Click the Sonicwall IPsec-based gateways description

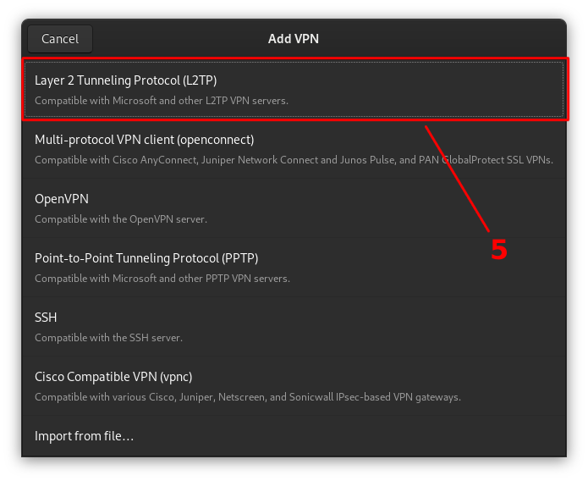[248, 397]
